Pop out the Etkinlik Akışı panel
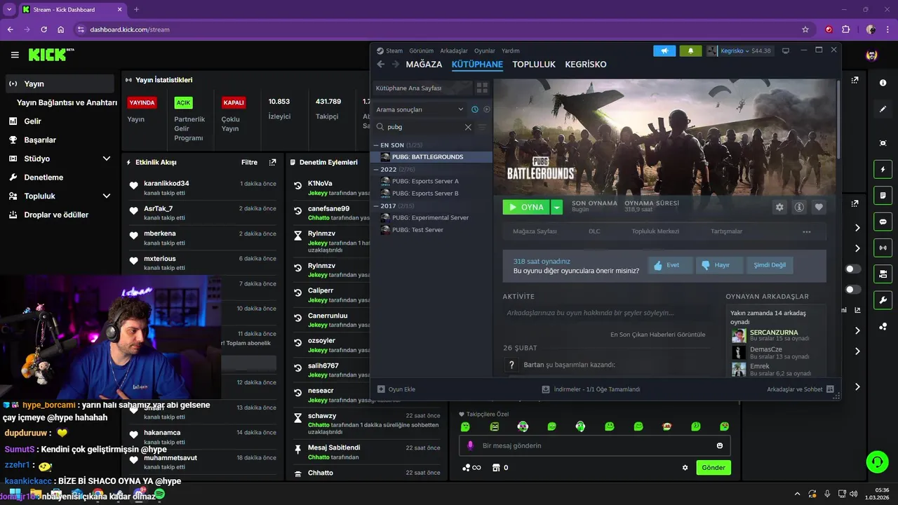This screenshot has height=505, width=898. (272, 162)
